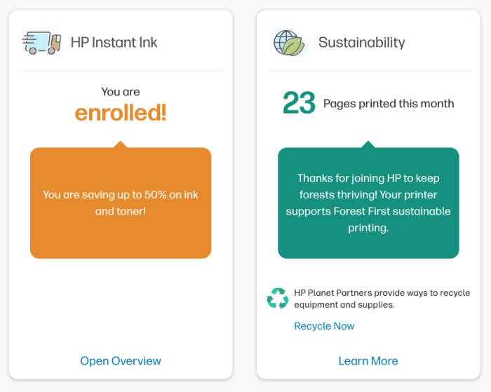Click the green 23 page count number
This screenshot has width=491, height=392.
tap(299, 104)
